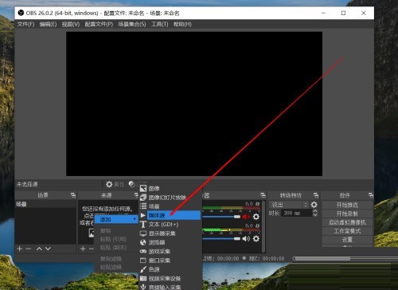Click 开始录制 to start recording
This screenshot has height=290, width=398.
[347, 214]
